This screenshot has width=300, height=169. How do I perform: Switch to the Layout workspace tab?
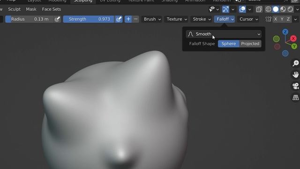pos(34,1)
